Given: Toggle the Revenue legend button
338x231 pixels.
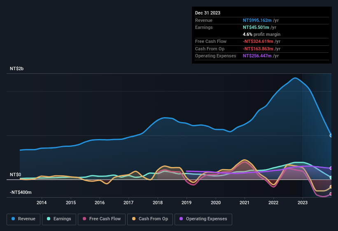Looking at the screenshot, I should [23, 219].
